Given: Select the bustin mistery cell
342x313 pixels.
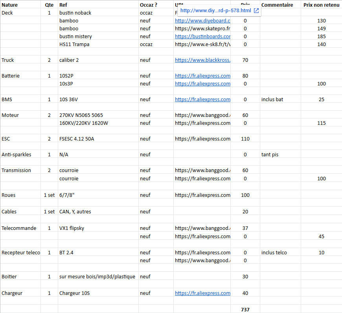Looking at the screenshot, I should (98, 37).
